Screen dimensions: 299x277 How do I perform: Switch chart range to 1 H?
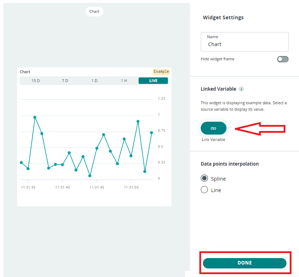tap(124, 81)
